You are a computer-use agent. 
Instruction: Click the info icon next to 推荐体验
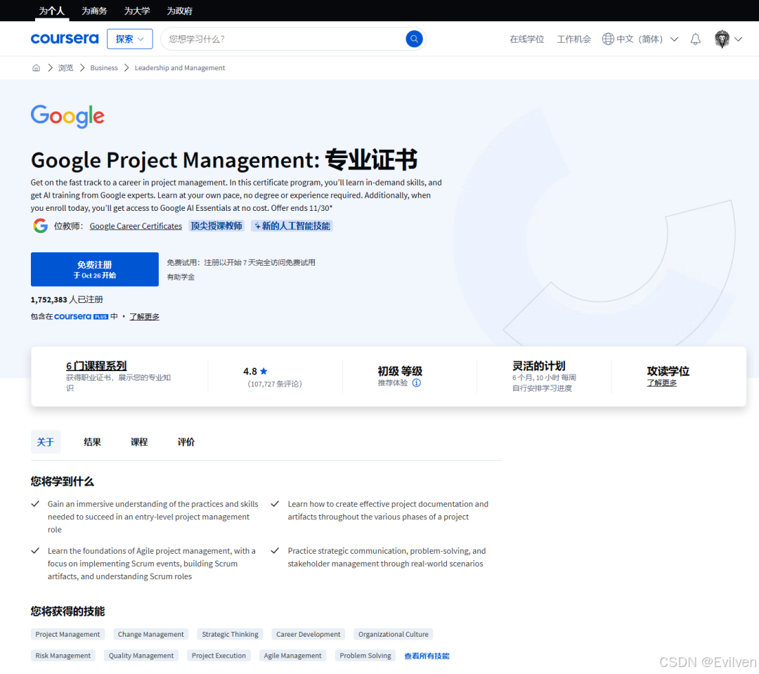point(416,383)
